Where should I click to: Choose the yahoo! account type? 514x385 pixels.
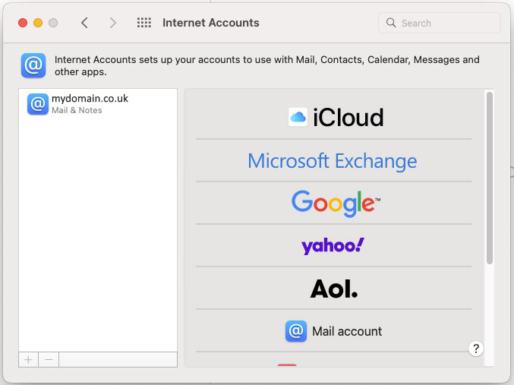[334, 245]
